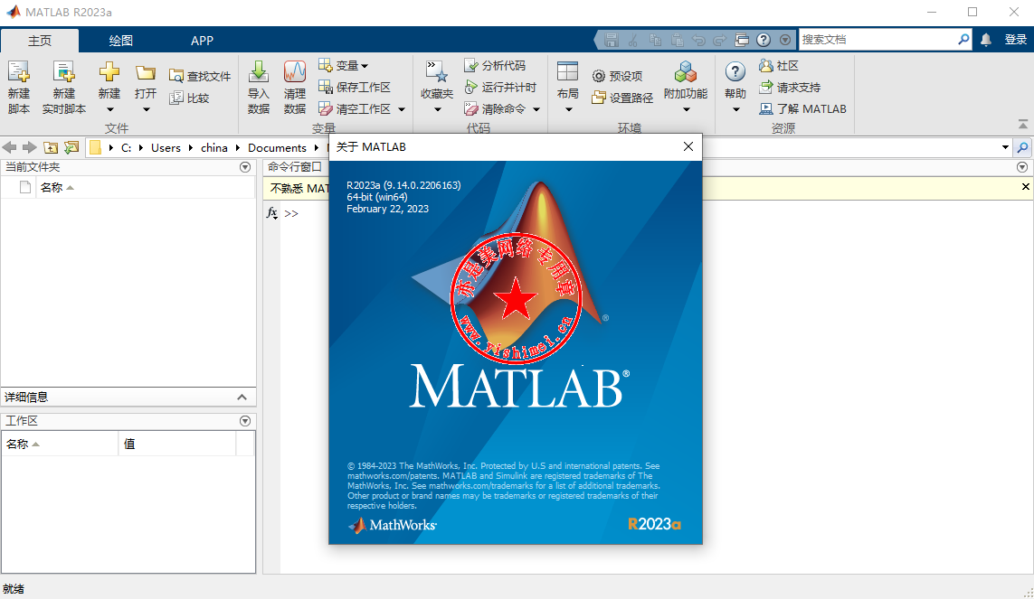Expand the arrow beside 清除命令

(536, 109)
